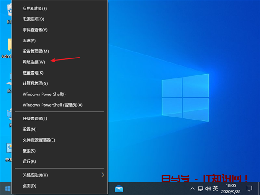Select 应用和功能(F) menu entry

(x=35, y=8)
